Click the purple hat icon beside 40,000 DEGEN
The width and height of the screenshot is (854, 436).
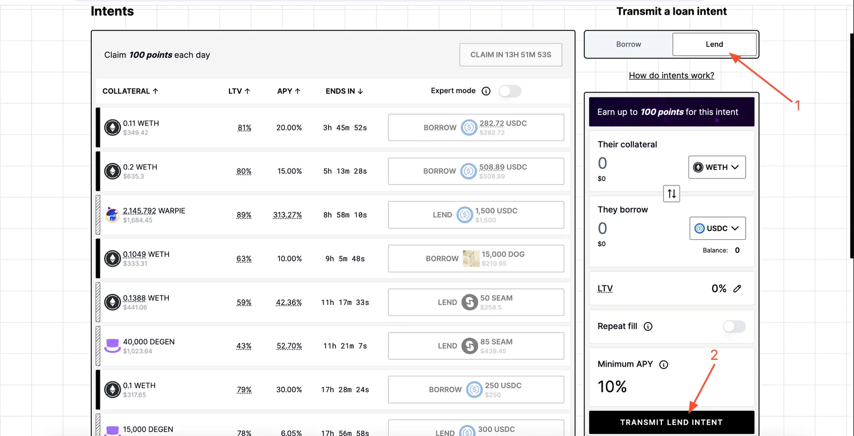(112, 346)
